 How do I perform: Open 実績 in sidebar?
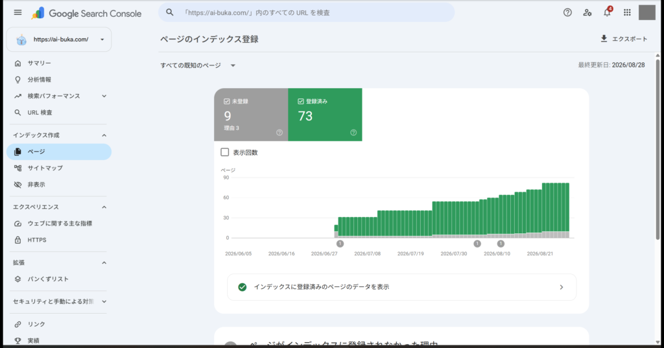click(x=34, y=341)
